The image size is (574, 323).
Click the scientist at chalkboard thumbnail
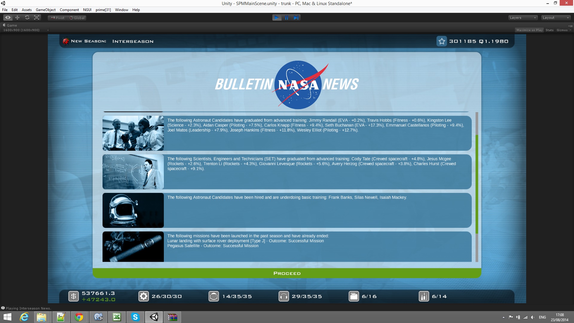(133, 172)
